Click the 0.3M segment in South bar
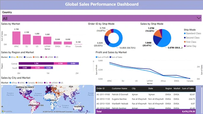Viewport: 203px width, 114px height. 49,68
